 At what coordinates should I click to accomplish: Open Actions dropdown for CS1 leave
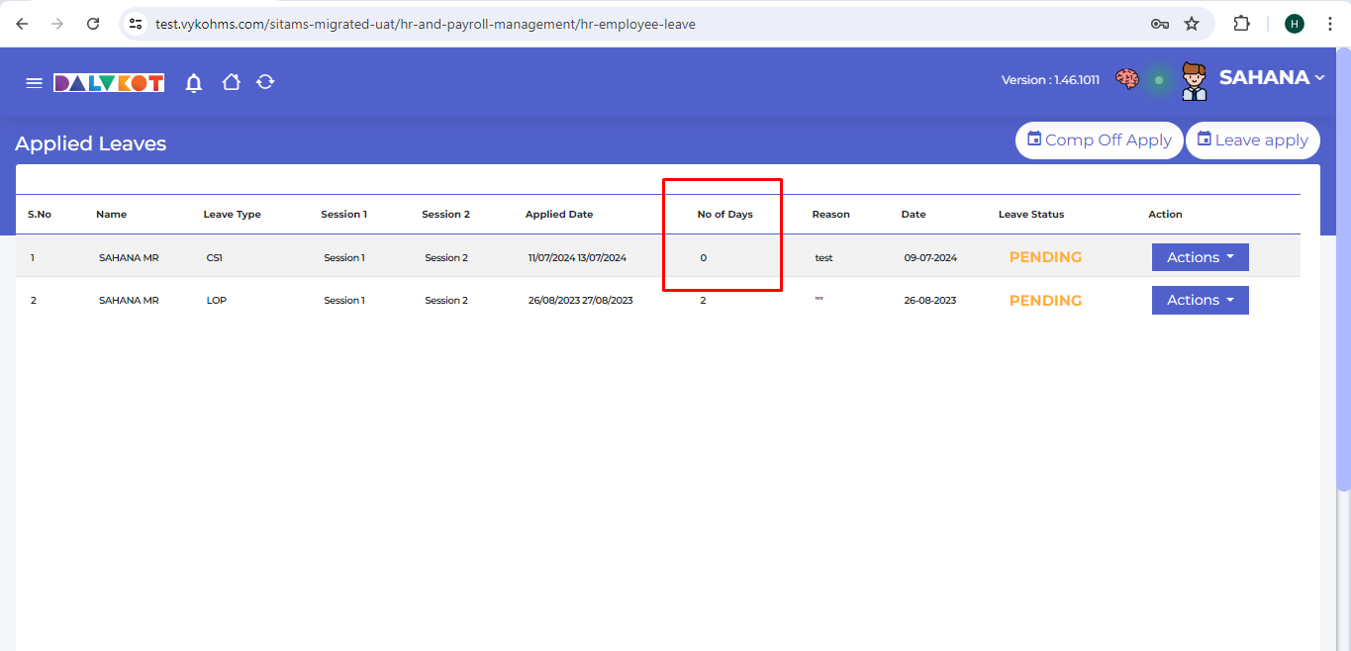1200,257
